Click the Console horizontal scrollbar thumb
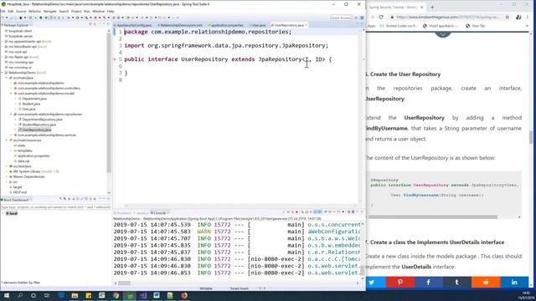The width and height of the screenshot is (536, 301). click(124, 283)
